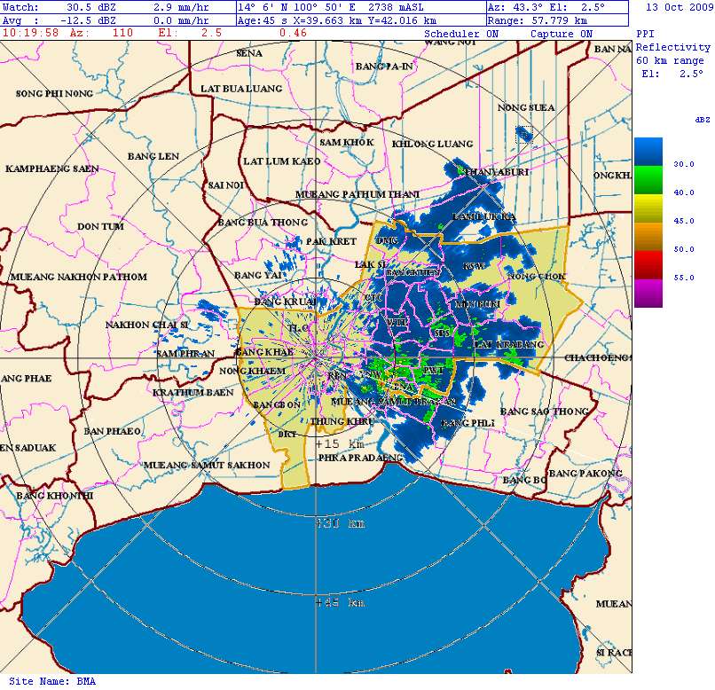Screen dimensions: 715x690
Task: Select the LAT KRABANG district label
Action: (508, 343)
